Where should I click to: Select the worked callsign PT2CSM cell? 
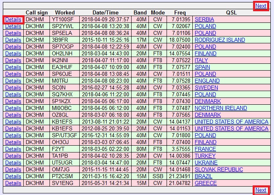(65, 176)
